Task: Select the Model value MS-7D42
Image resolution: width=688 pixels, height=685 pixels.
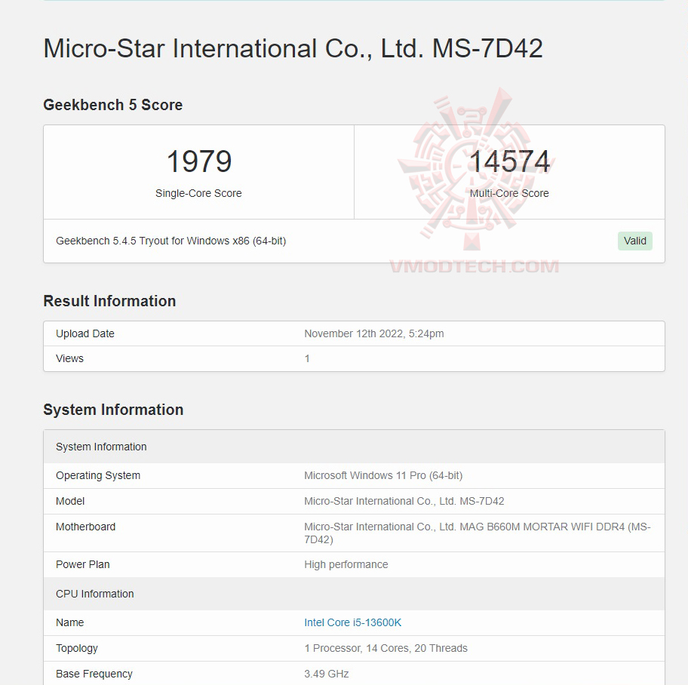Action: click(404, 501)
